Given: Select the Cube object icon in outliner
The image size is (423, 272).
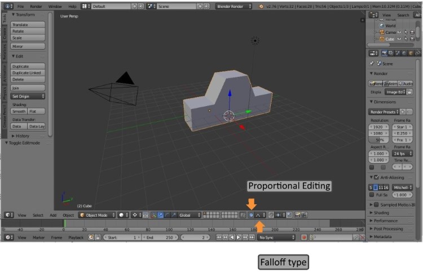Looking at the screenshot, I should click(x=381, y=39).
